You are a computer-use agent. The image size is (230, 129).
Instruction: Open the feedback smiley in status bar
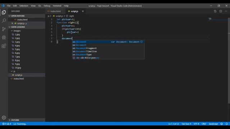pos(222,124)
